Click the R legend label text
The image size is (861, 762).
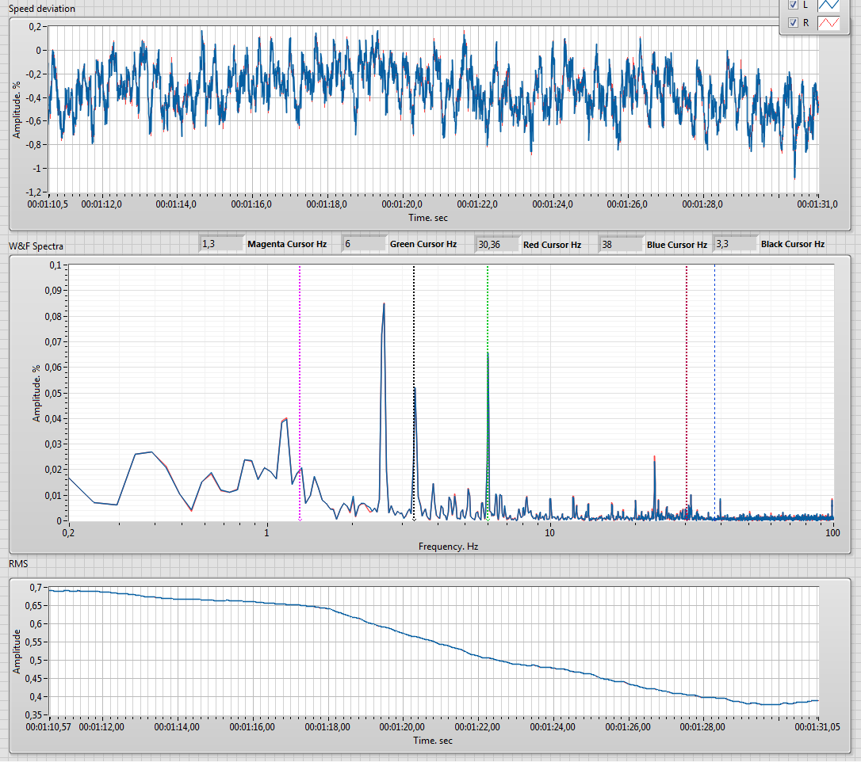click(806, 23)
